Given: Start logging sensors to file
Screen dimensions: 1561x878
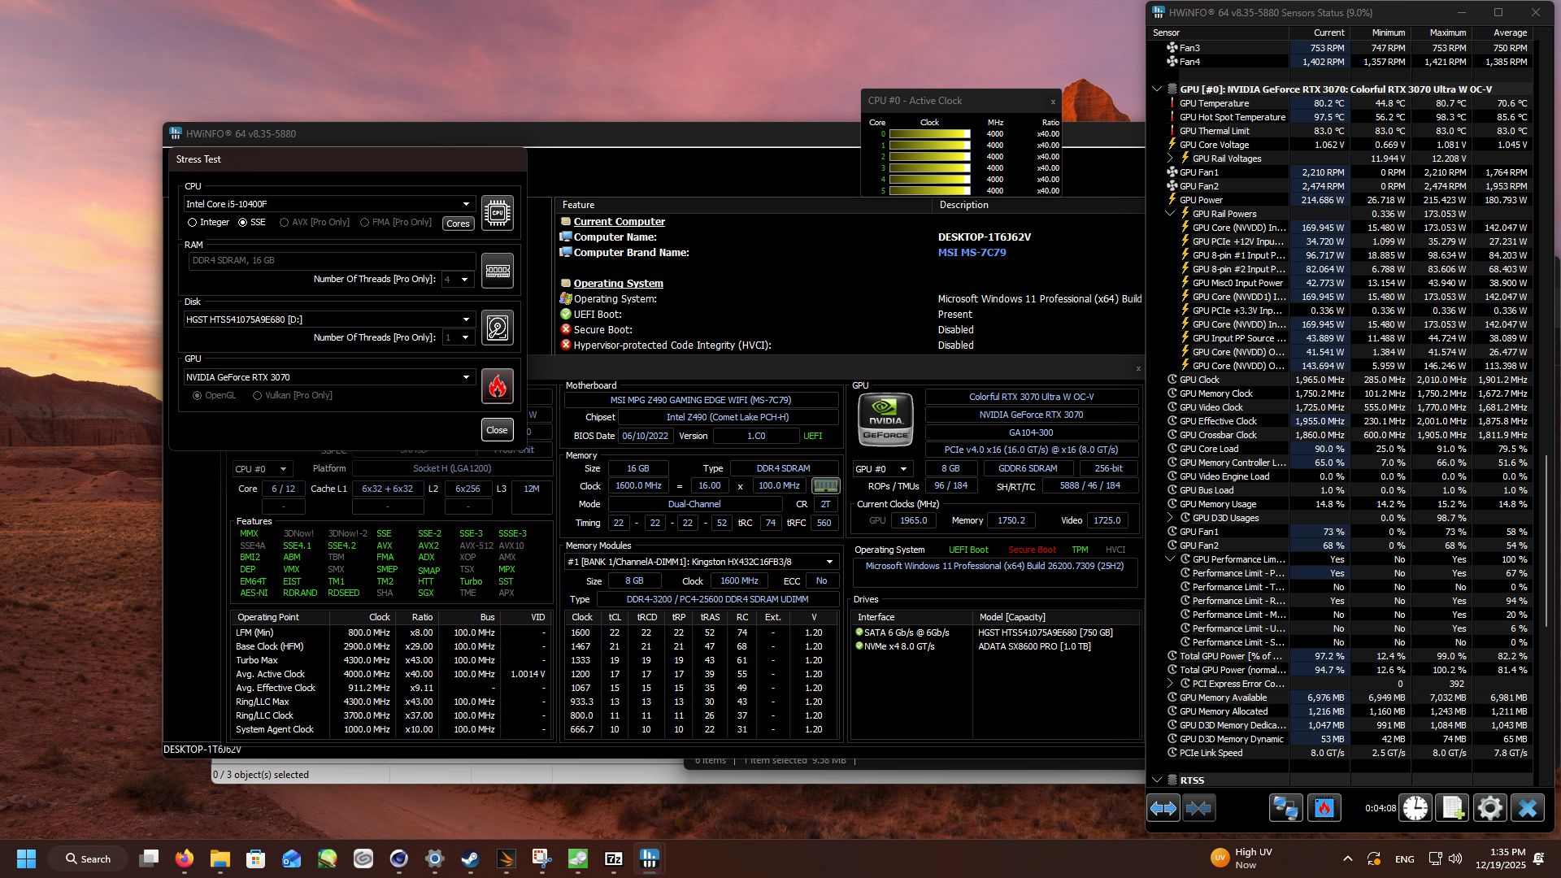Looking at the screenshot, I should click(x=1453, y=808).
